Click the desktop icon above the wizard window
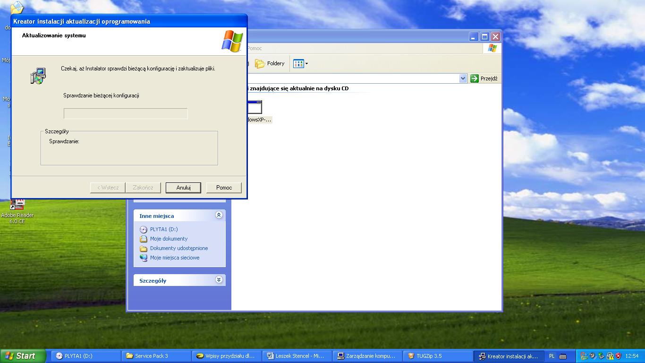 pos(17,8)
